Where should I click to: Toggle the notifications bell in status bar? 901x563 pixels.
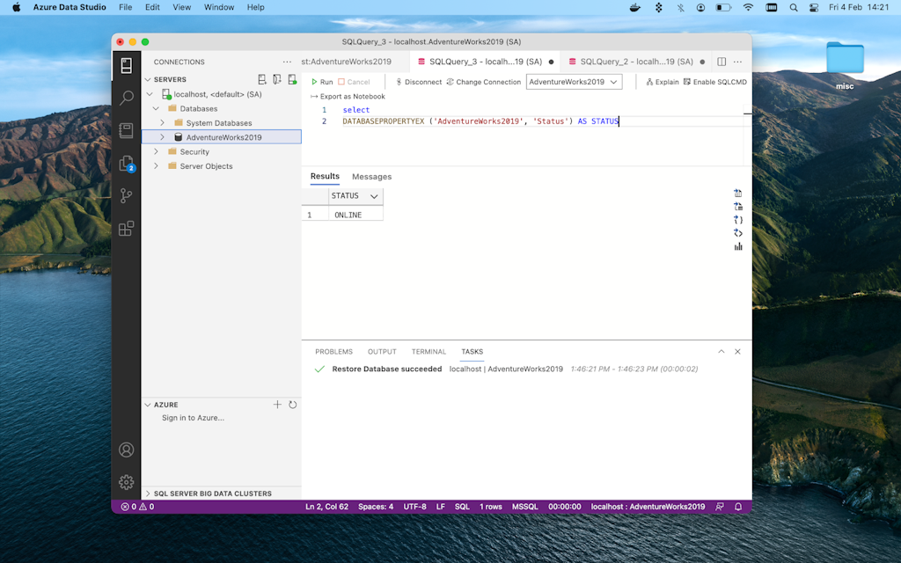738,507
